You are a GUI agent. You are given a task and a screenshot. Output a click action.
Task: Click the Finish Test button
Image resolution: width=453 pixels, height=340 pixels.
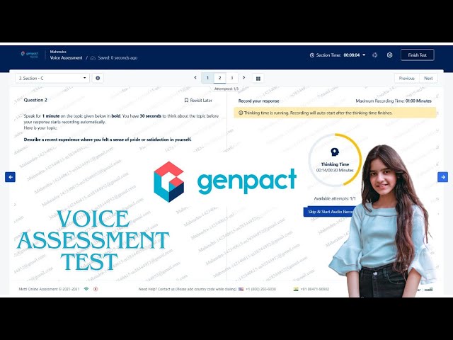pos(417,55)
